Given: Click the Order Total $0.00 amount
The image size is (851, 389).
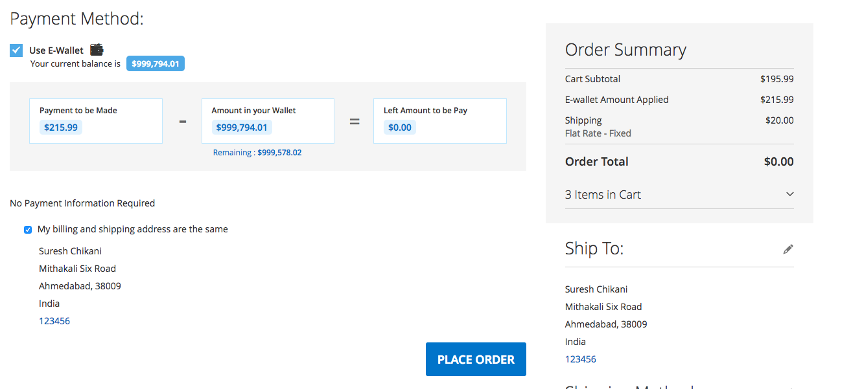Looking at the screenshot, I should pos(778,162).
